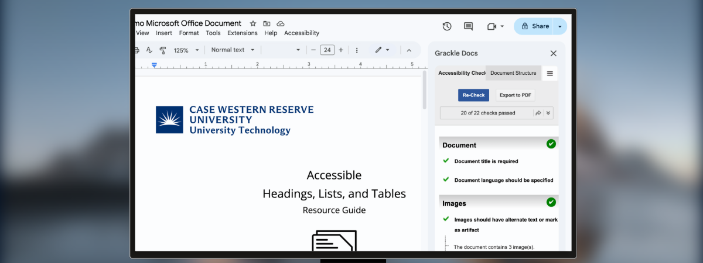This screenshot has height=263, width=703.
Task: Select the paint format tool
Action: [x=163, y=50]
